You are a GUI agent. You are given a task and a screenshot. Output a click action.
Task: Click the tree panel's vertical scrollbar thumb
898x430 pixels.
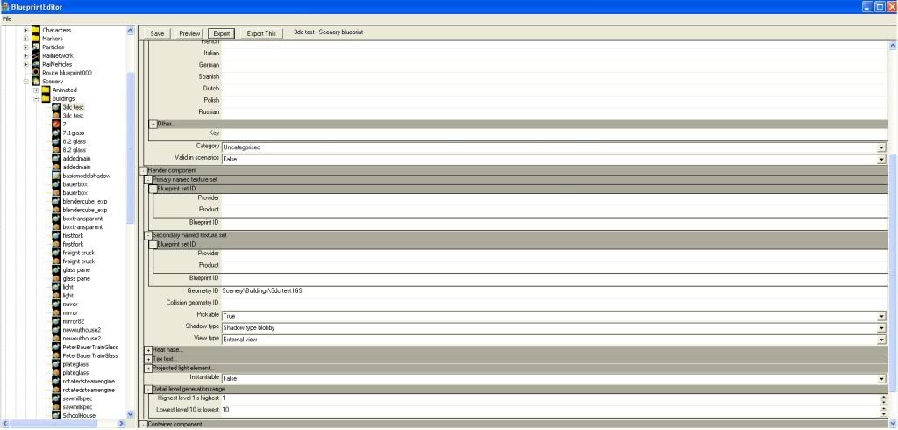pos(131,147)
